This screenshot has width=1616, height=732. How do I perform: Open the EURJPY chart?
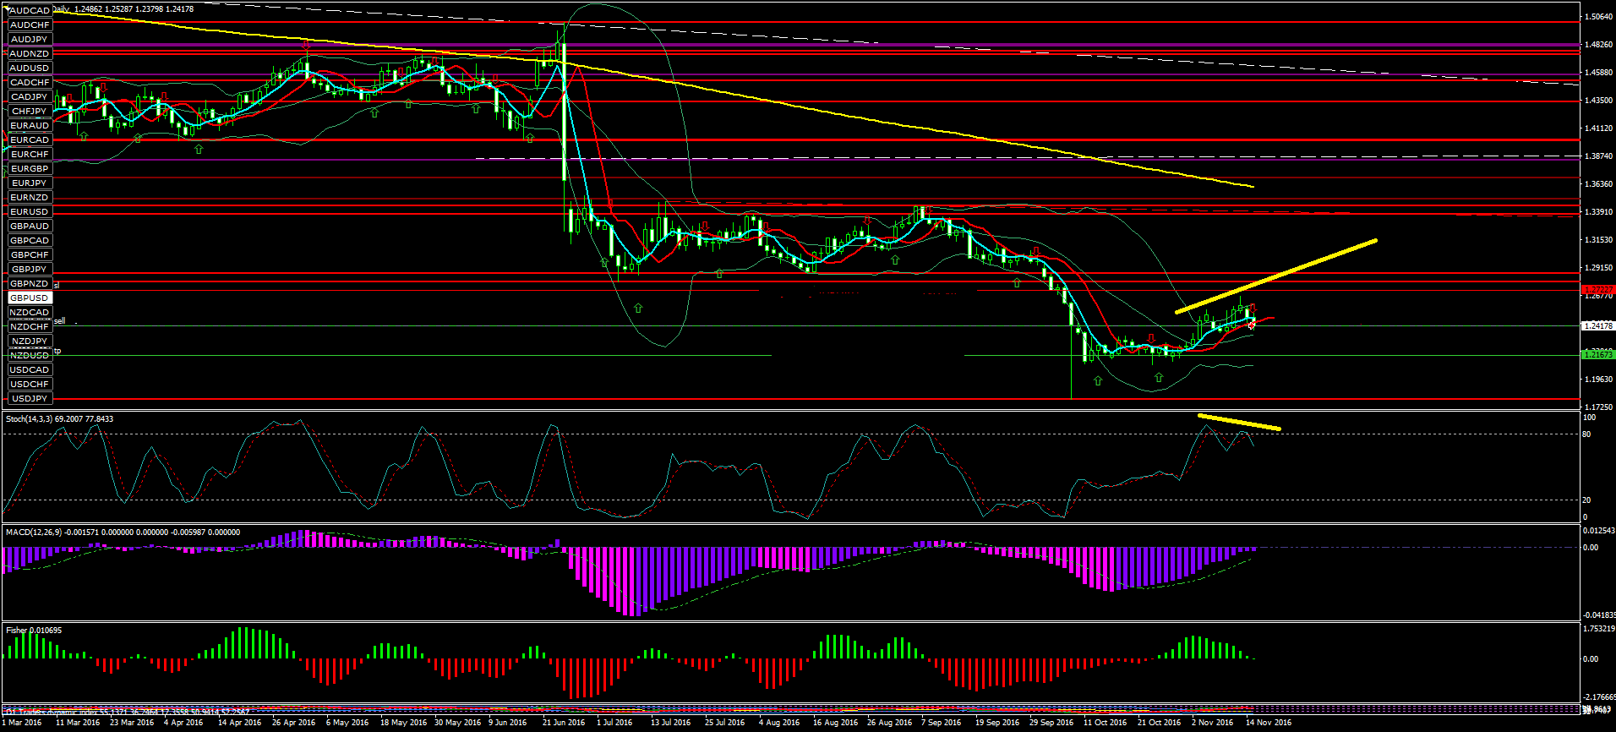point(30,183)
